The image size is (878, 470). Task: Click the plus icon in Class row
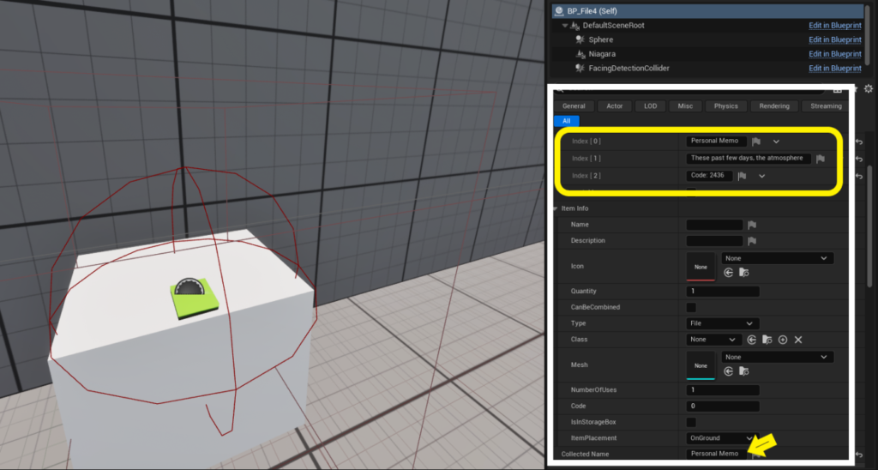783,340
